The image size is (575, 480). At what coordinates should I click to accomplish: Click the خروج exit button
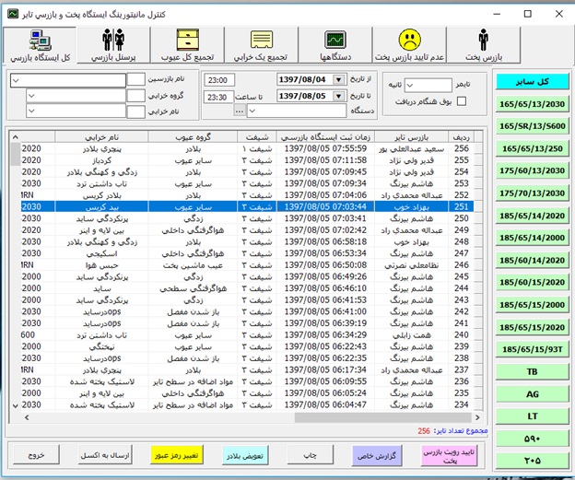[x=36, y=455]
